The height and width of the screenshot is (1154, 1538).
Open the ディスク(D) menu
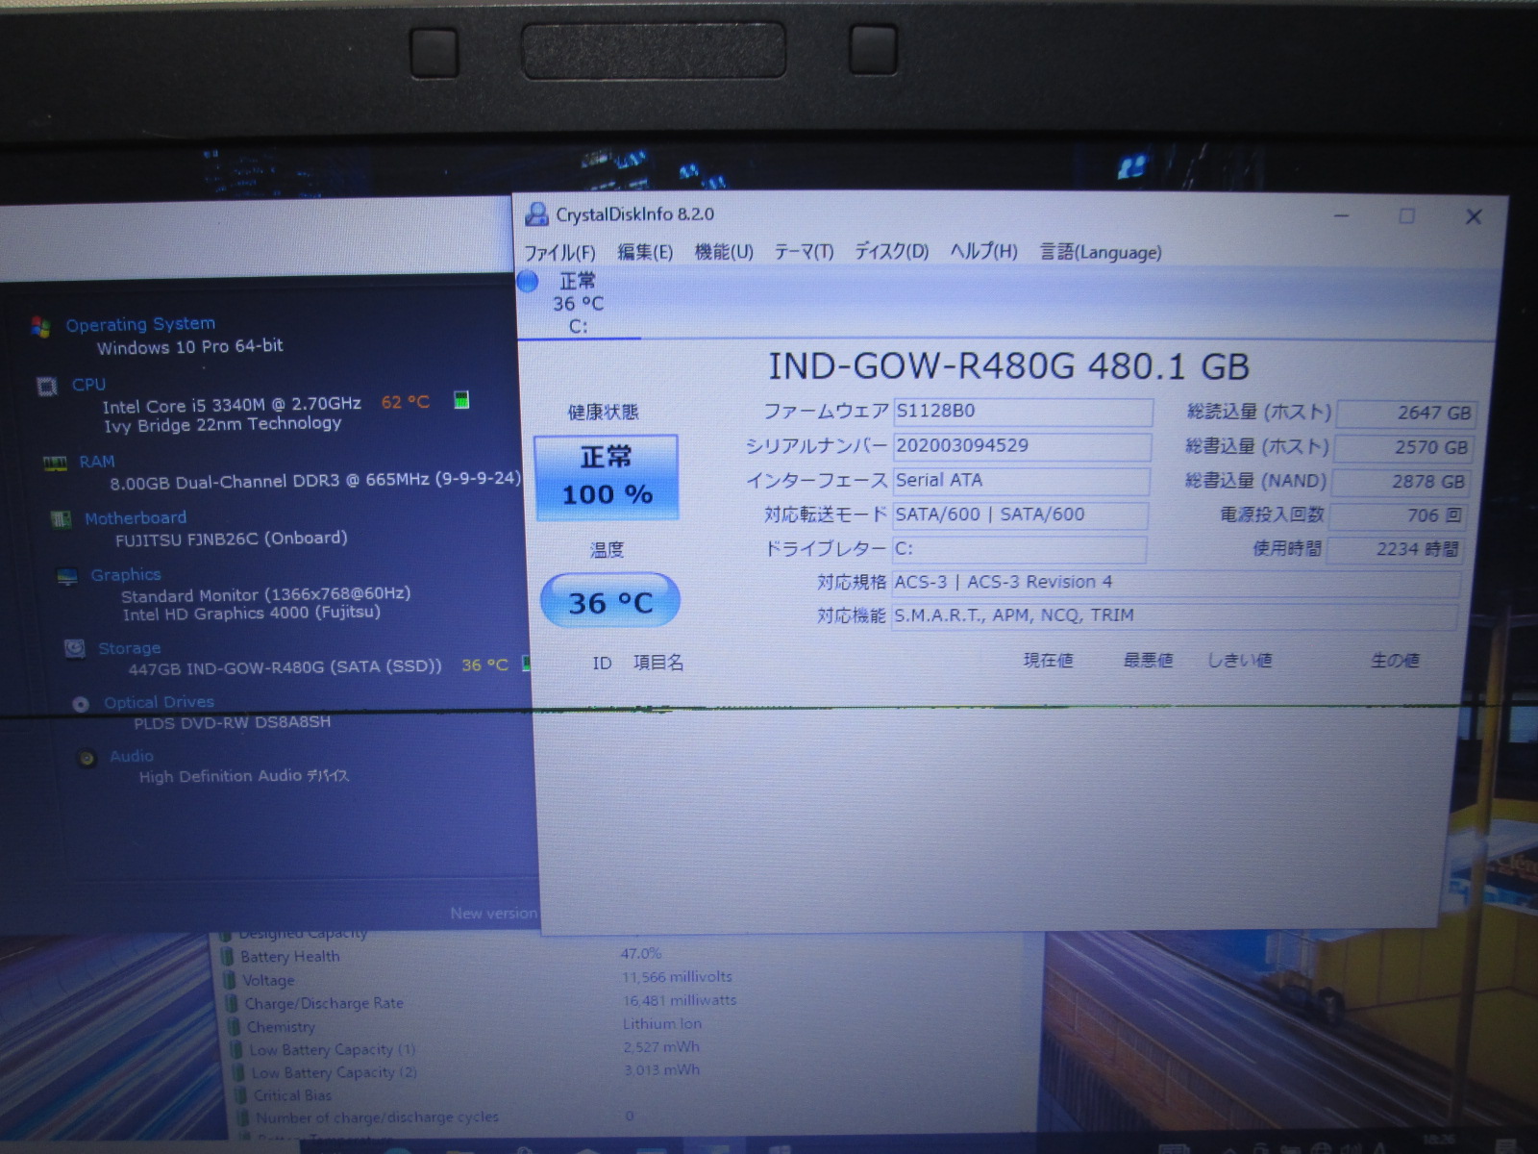tap(891, 252)
